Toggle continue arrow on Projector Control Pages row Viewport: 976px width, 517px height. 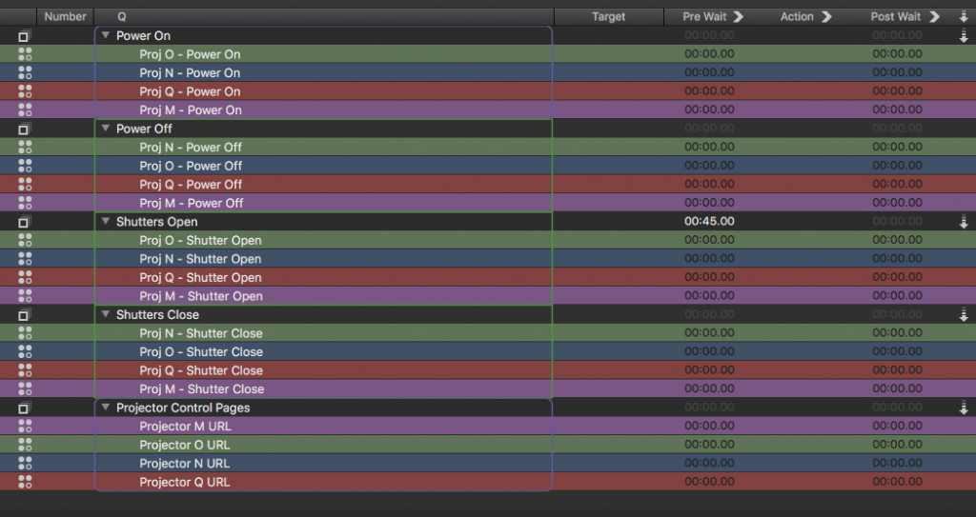[x=964, y=408]
